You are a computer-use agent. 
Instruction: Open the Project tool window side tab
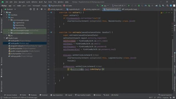(x=1, y=12)
